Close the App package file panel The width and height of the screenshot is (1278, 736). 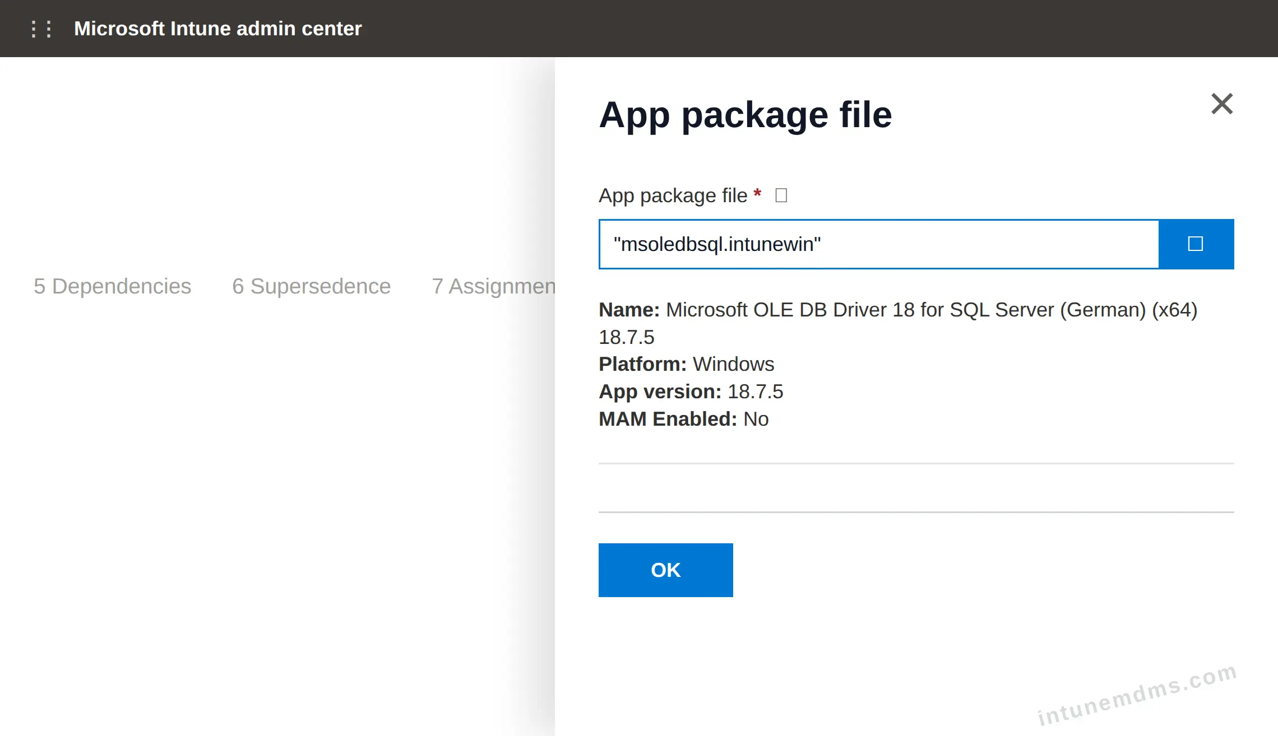click(x=1221, y=104)
